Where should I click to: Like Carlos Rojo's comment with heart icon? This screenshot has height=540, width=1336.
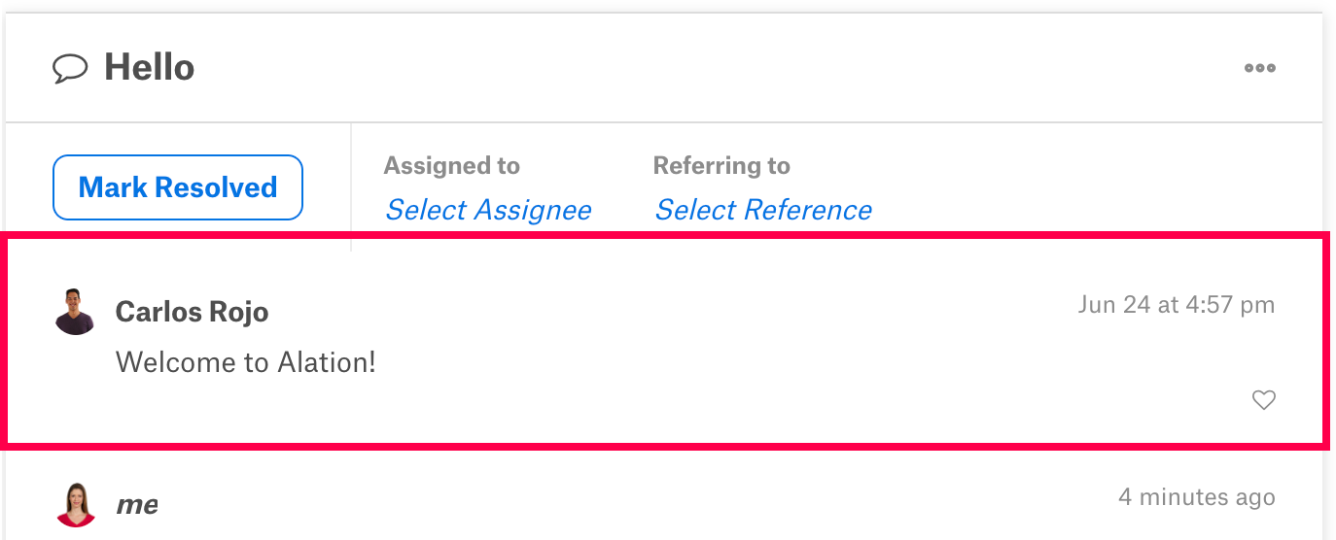1263,399
